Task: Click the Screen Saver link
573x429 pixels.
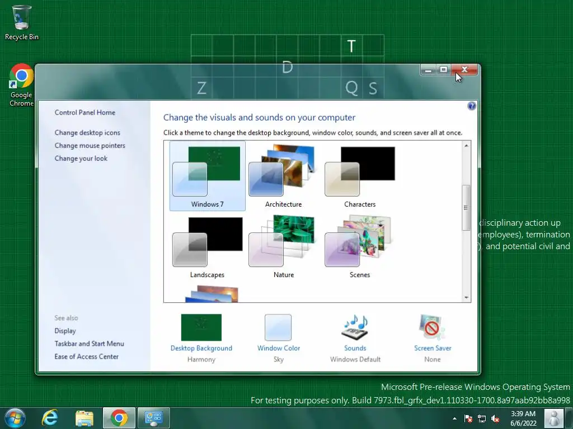Action: [x=433, y=348]
